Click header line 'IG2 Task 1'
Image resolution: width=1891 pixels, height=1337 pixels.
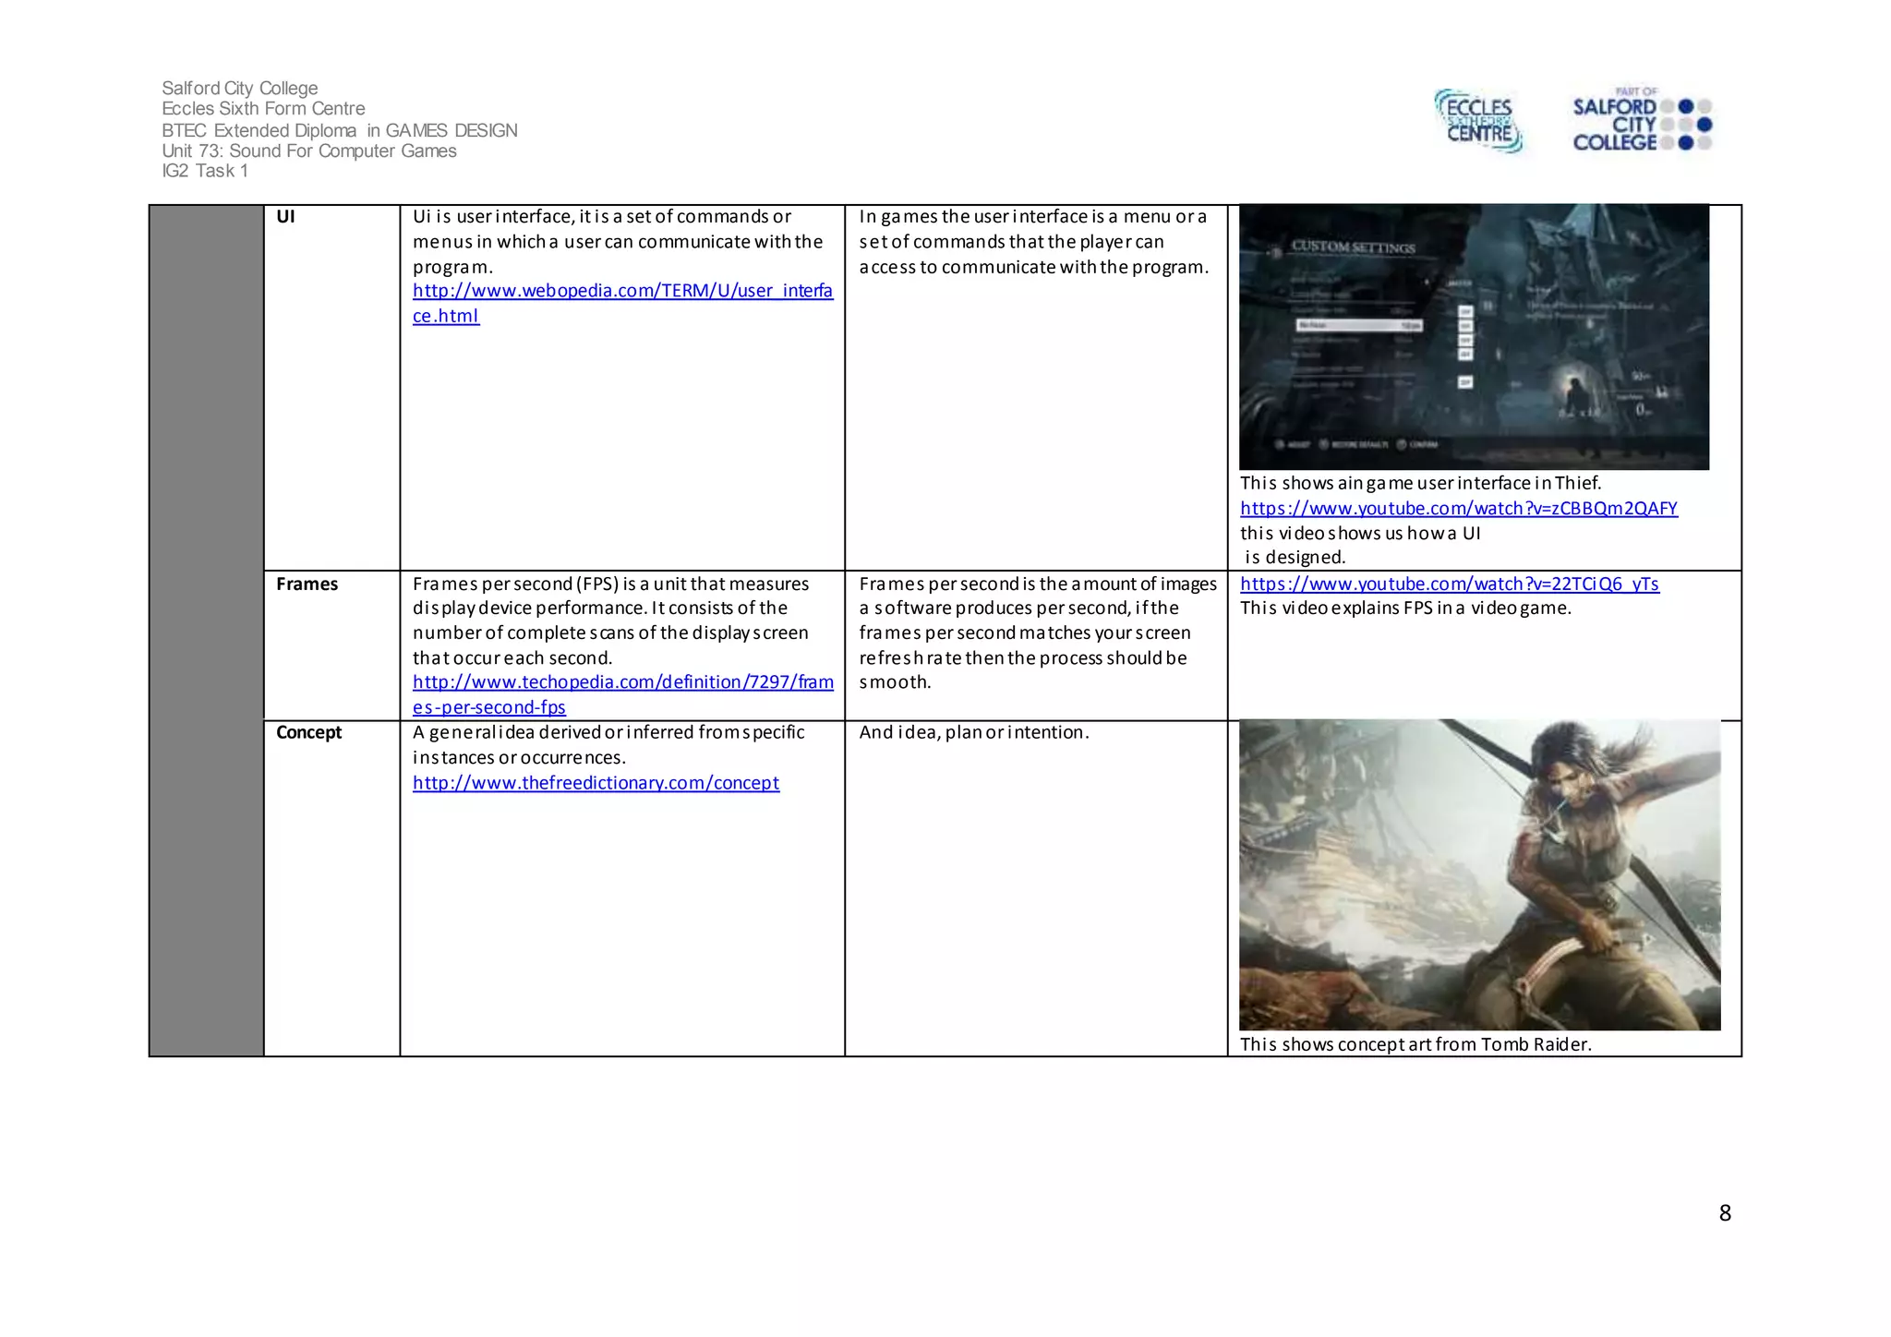205,171
